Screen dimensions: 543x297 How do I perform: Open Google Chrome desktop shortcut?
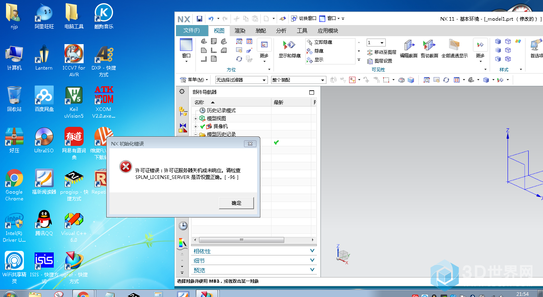14,185
